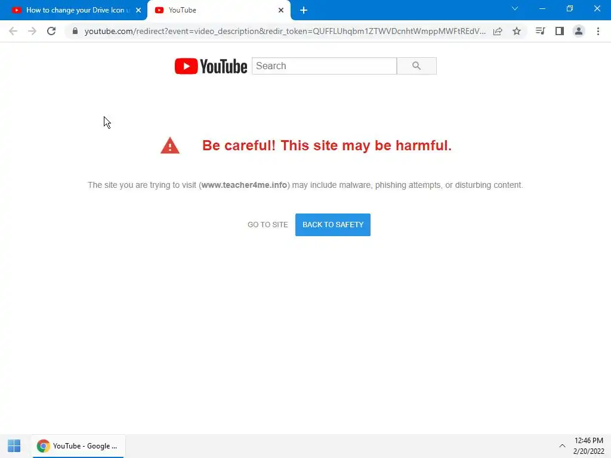Close the How to change your Drive Icon tab

(138, 10)
